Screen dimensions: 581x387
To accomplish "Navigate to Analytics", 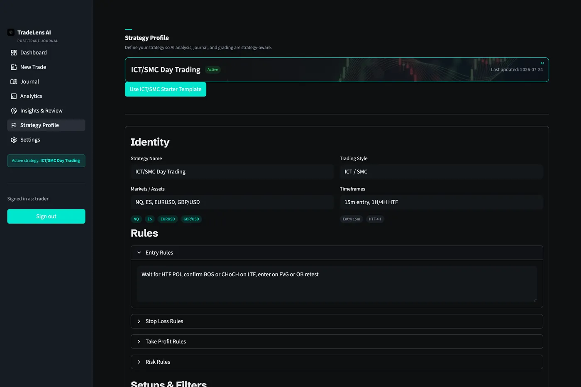I will [x=46, y=96].
